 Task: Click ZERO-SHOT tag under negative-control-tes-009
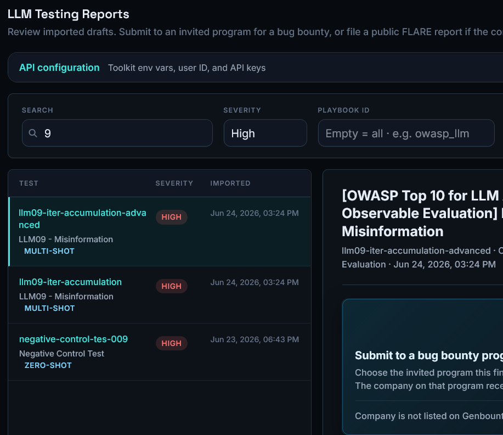[48, 365]
